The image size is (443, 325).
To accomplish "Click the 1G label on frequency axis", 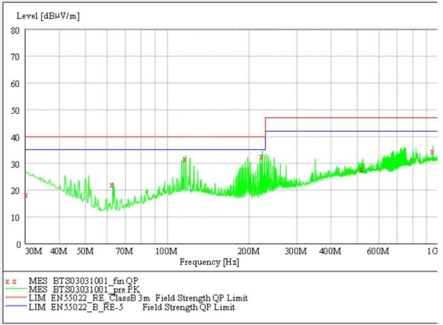I will coord(431,251).
